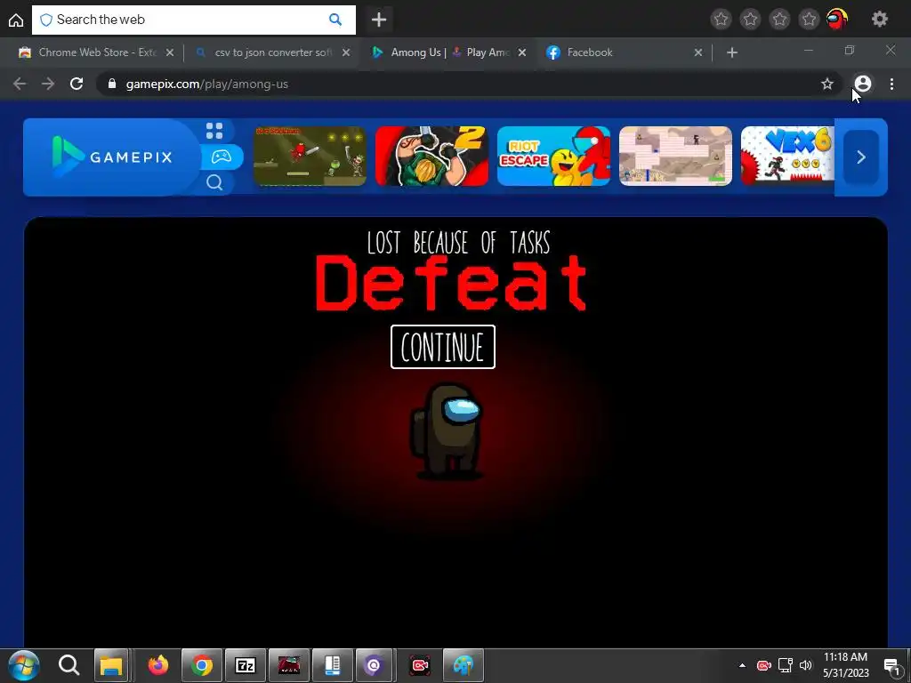
Task: Open Chrome three-dot menu
Action: [891, 84]
